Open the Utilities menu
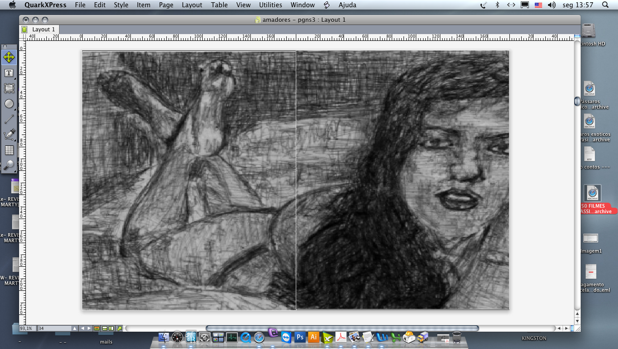618x349 pixels. (270, 5)
